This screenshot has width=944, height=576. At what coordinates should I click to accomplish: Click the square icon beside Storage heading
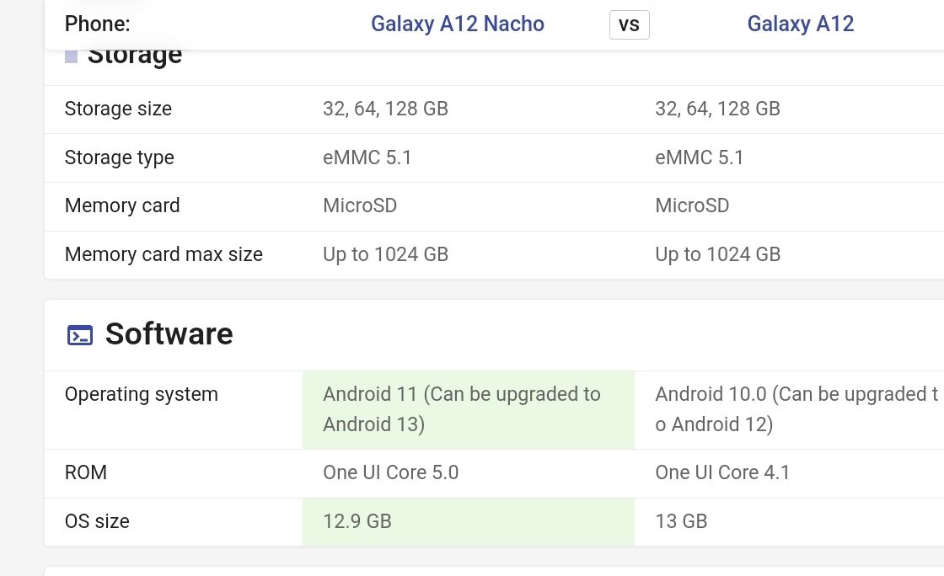point(72,56)
